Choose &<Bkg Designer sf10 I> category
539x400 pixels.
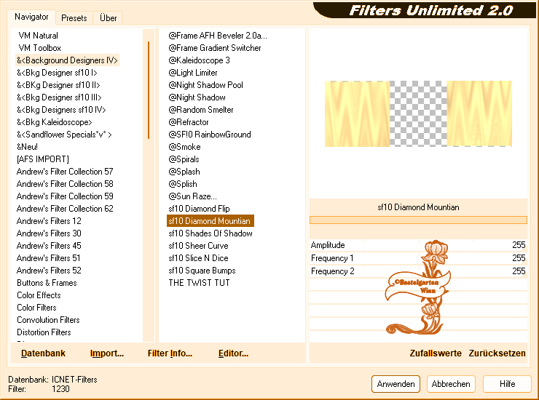click(57, 73)
